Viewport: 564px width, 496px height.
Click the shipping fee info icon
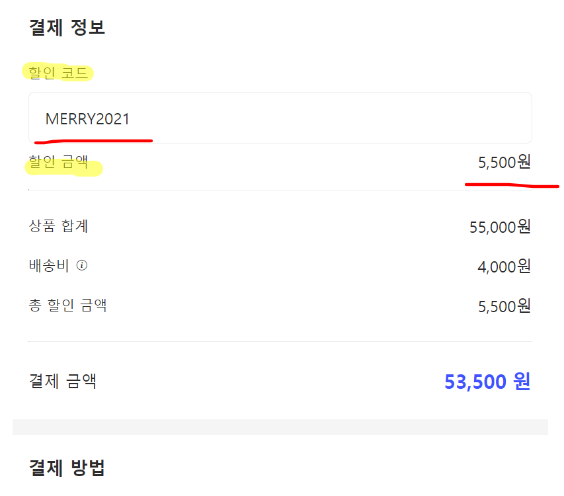coord(82,265)
